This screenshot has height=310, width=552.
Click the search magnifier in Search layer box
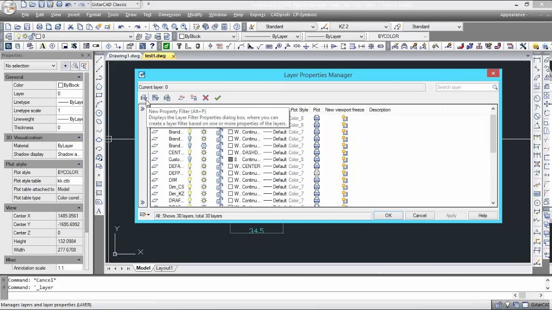click(495, 87)
